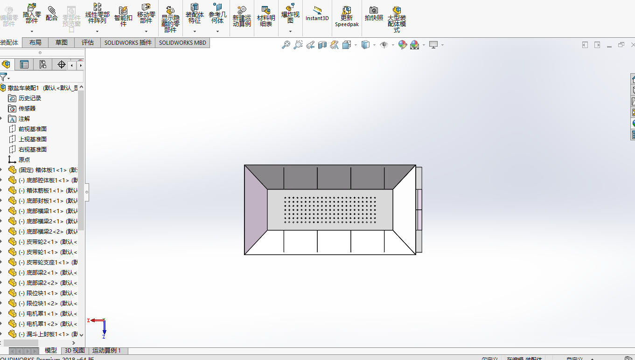Viewport: 635px width, 360px height.
Task: Click the 线性零部件阵列 icon
Action: click(98, 13)
